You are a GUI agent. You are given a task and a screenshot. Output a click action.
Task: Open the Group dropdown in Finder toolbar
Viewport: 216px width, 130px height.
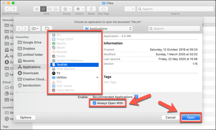coord(67,9)
